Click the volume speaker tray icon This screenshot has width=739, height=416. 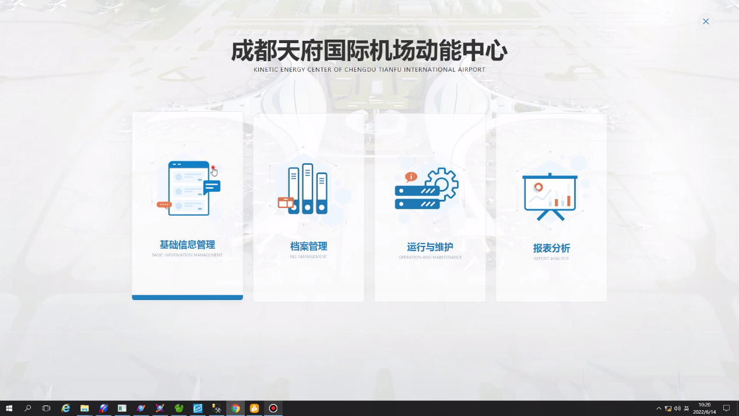coord(677,408)
